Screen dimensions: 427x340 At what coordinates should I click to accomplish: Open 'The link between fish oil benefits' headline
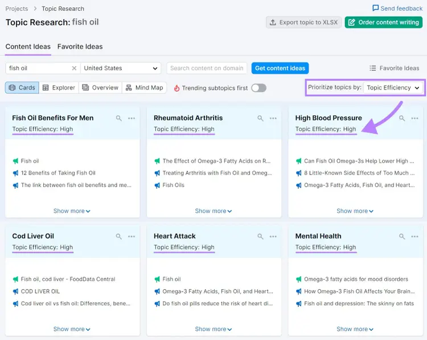pyautogui.click(x=76, y=185)
